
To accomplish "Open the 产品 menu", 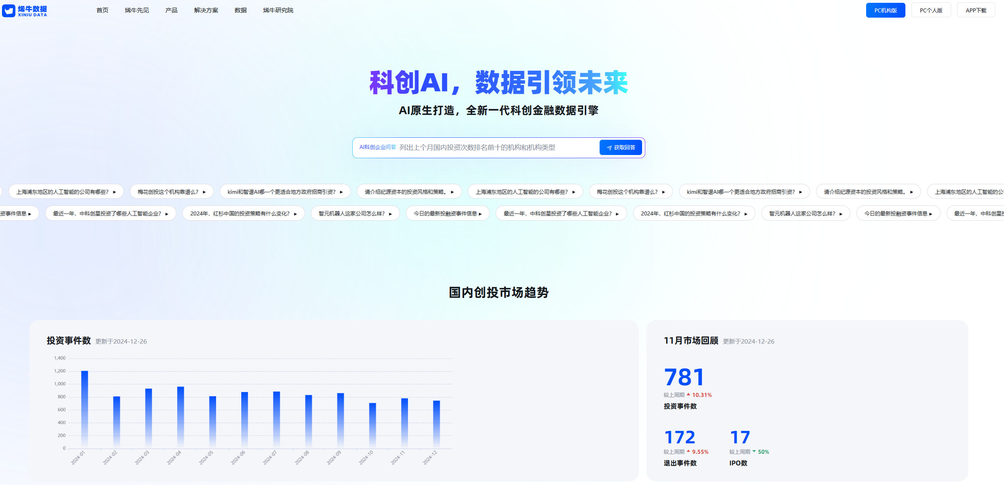I will point(171,10).
